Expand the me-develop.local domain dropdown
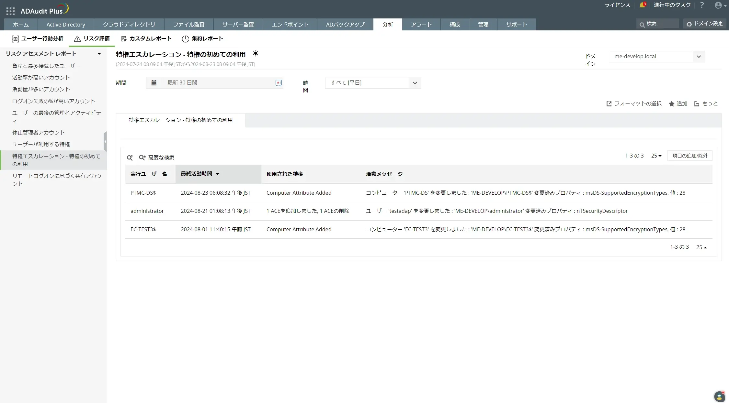The width and height of the screenshot is (729, 403). click(x=699, y=57)
